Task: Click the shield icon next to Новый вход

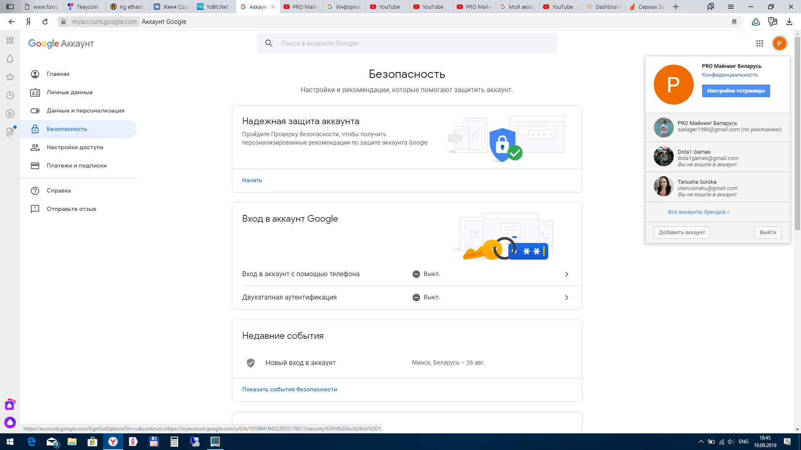Action: click(251, 363)
